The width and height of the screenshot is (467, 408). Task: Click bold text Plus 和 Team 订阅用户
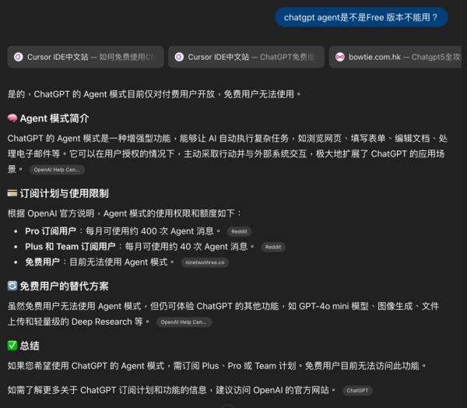[x=70, y=247]
